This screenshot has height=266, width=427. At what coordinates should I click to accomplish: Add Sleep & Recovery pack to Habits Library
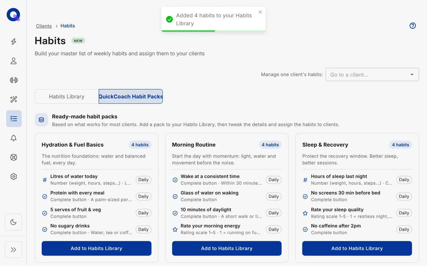pos(357,248)
